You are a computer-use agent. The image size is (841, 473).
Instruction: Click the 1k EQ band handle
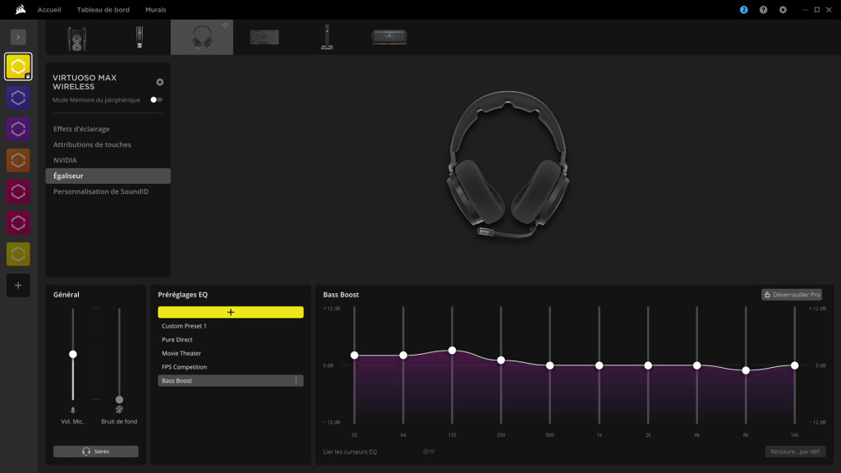[599, 365]
